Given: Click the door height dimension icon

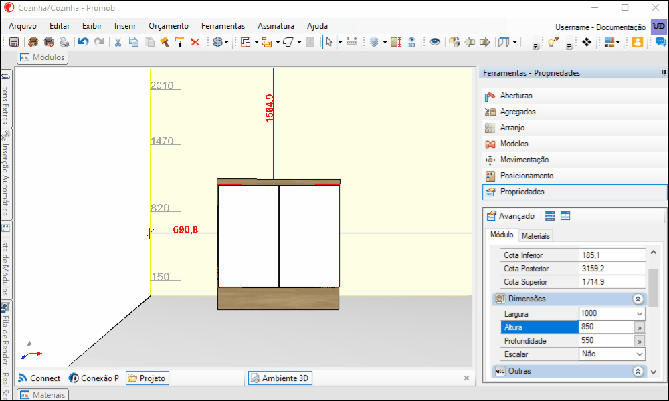Looking at the screenshot, I should pyautogui.click(x=396, y=42).
